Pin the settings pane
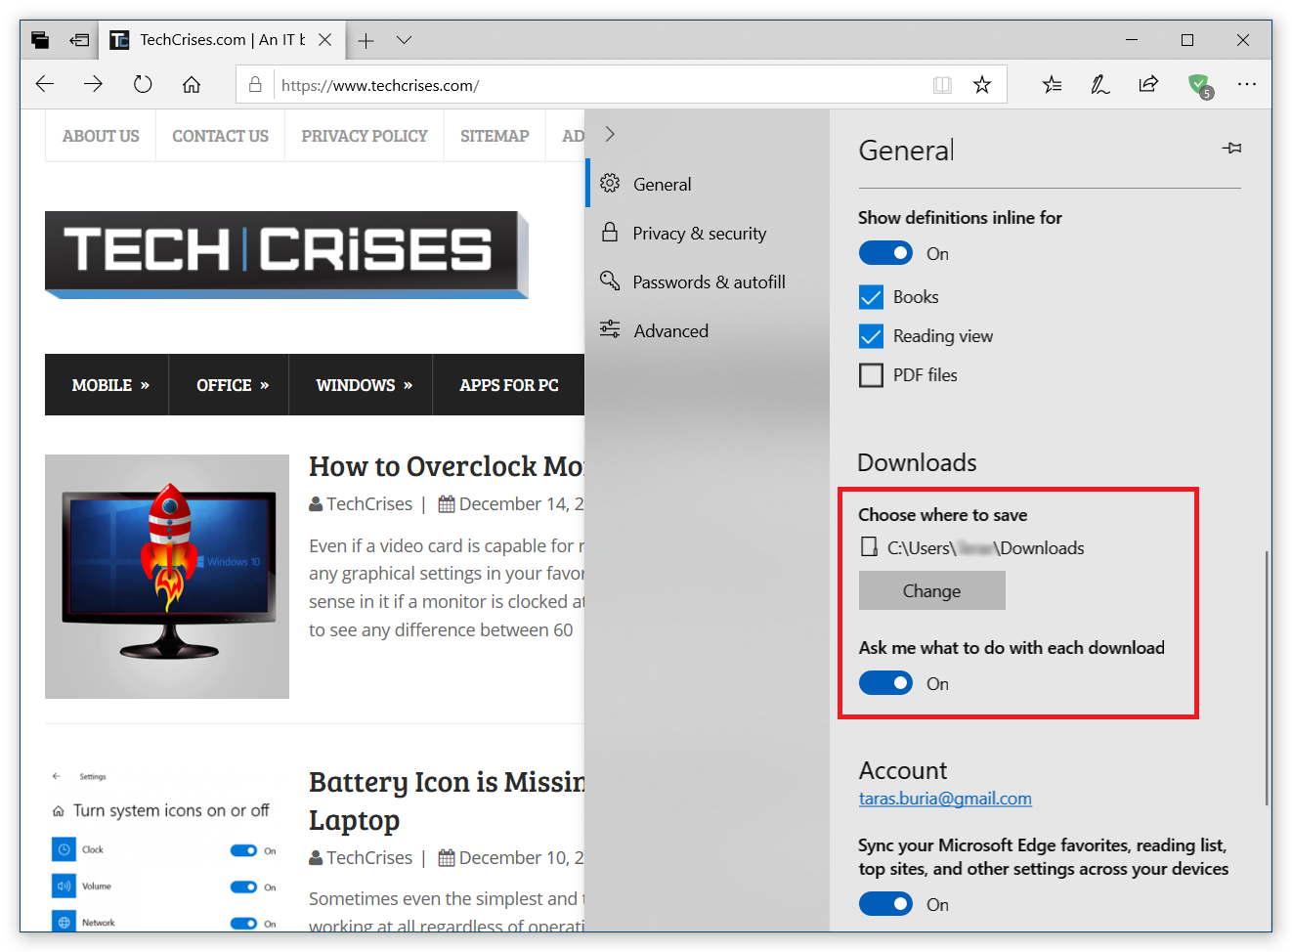 1231,149
